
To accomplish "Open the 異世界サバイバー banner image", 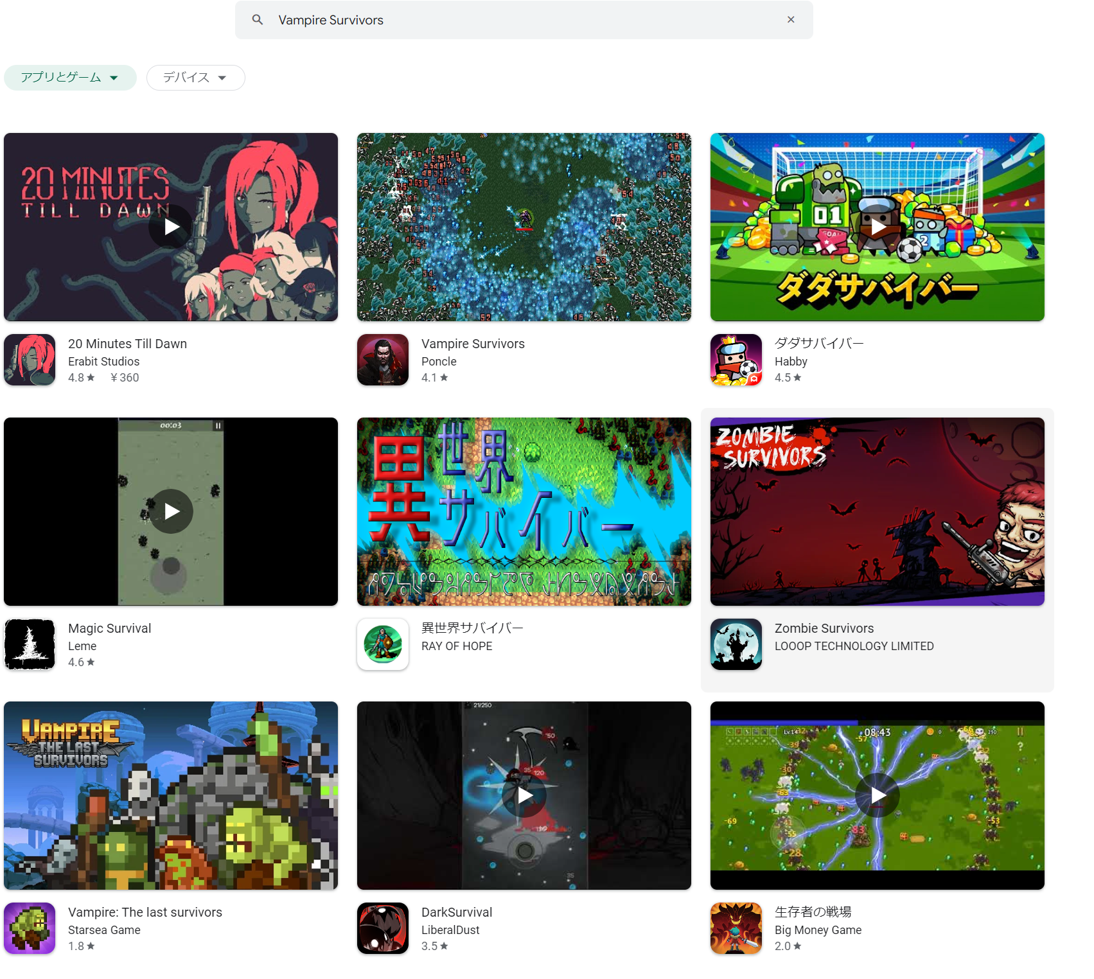I will (x=524, y=511).
